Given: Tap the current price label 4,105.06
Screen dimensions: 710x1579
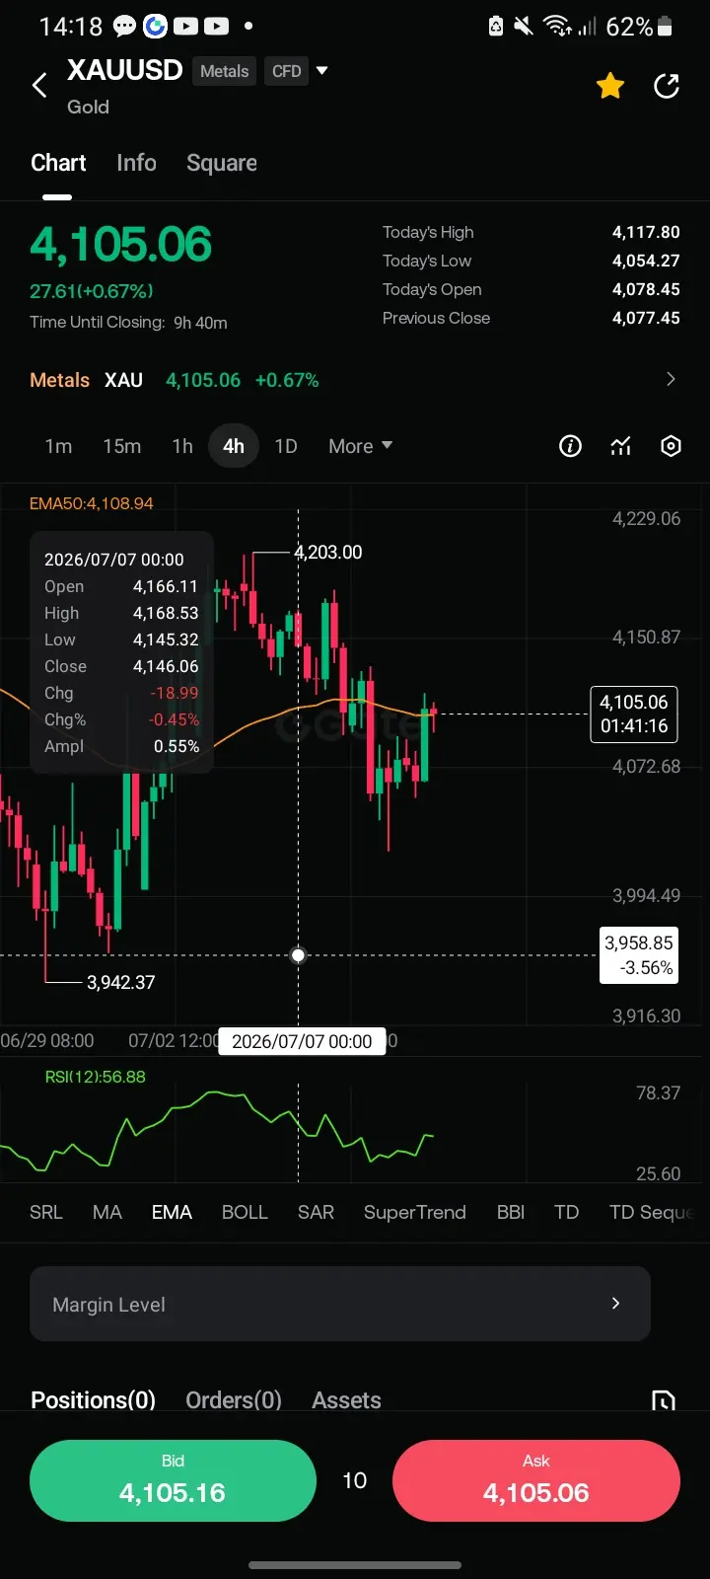Looking at the screenshot, I should pyautogui.click(x=634, y=714).
